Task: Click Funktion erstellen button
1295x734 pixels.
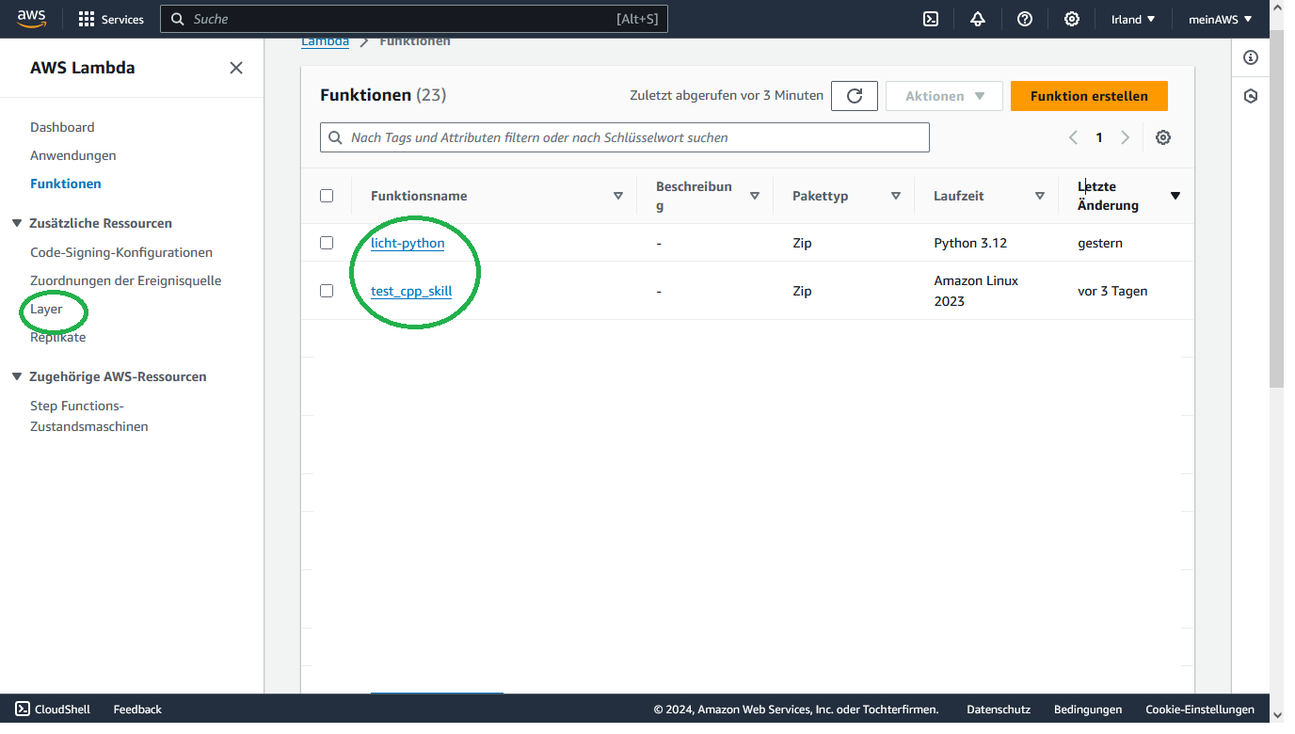Action: point(1089,96)
